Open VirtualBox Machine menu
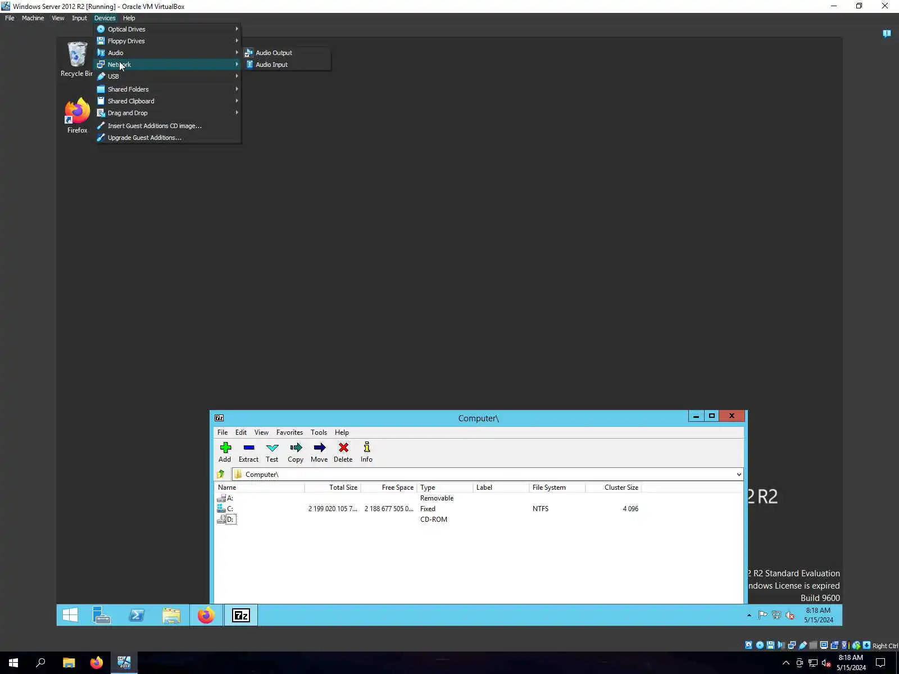 click(x=33, y=18)
